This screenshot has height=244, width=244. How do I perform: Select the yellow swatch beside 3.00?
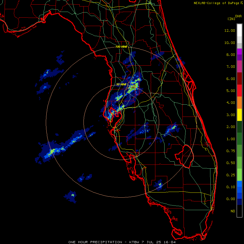coord(239,115)
